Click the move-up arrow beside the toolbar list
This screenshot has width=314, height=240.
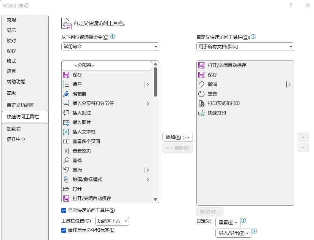click(x=303, y=137)
